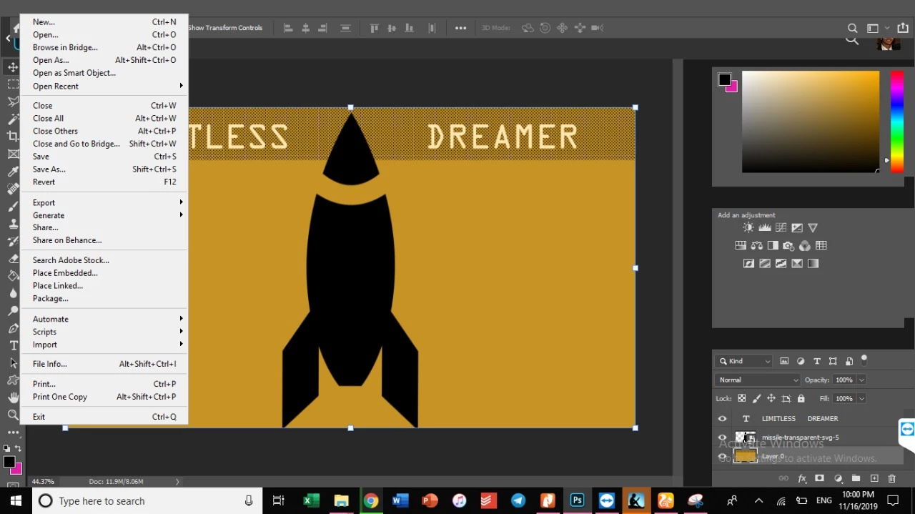Select the Hand tool
Image resolution: width=915 pixels, height=514 pixels.
pyautogui.click(x=13, y=397)
